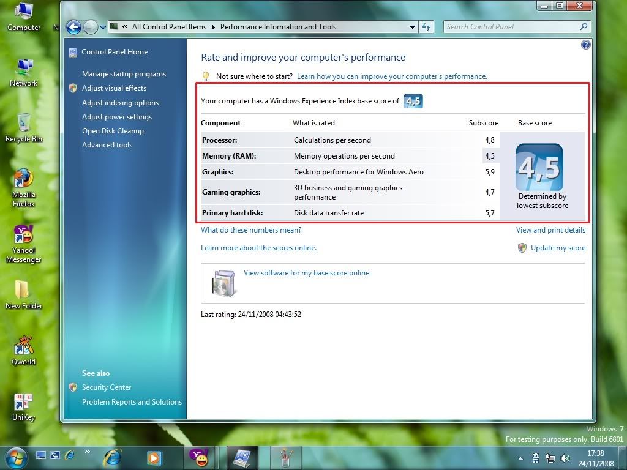This screenshot has height=470, width=627.
Task: Click the volume speaker tray icon
Action: point(565,458)
